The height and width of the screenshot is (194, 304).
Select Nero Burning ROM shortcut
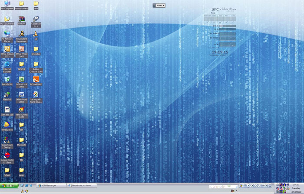click(x=22, y=112)
